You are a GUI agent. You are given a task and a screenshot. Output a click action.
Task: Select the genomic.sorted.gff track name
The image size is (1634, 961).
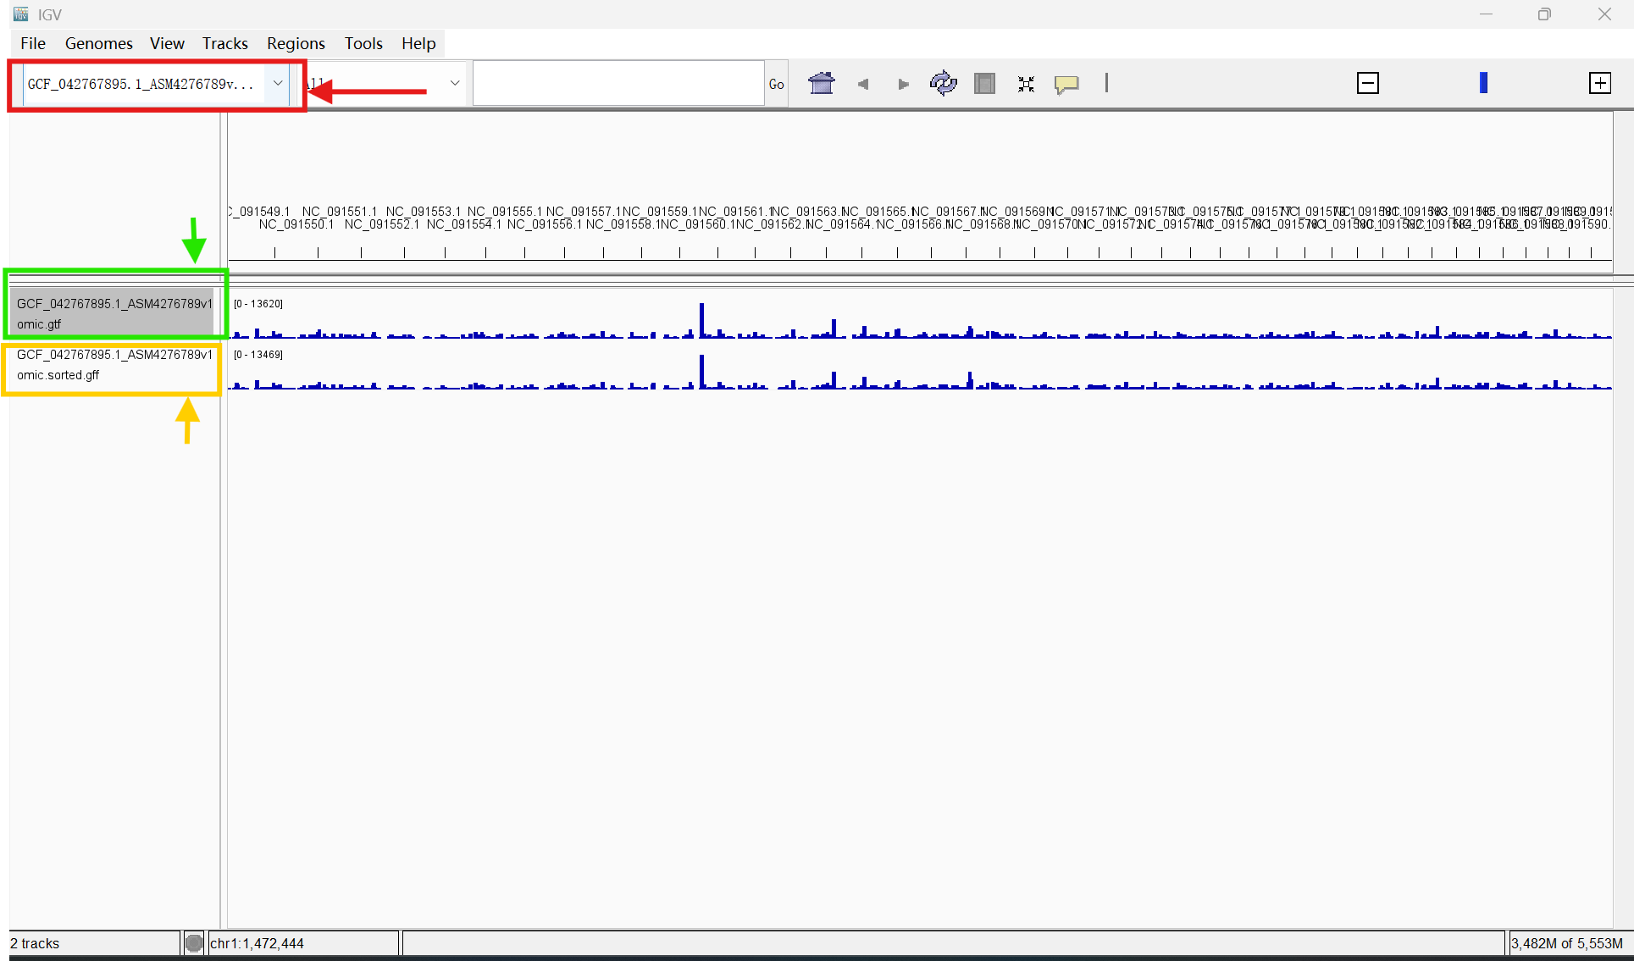point(114,365)
